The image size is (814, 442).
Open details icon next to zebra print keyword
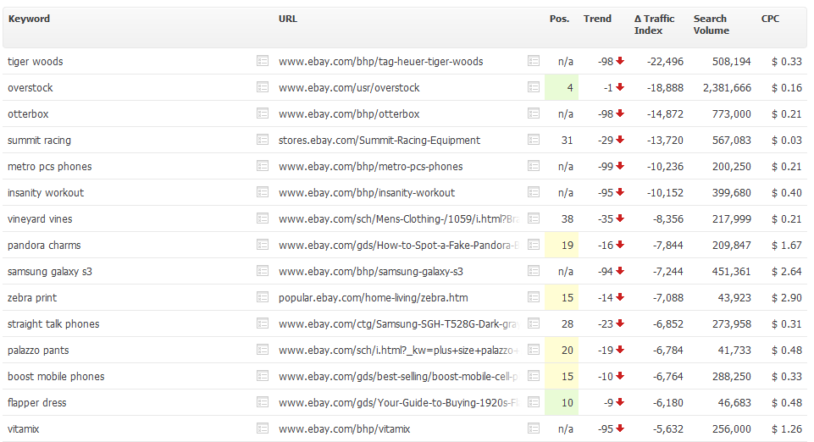click(263, 297)
